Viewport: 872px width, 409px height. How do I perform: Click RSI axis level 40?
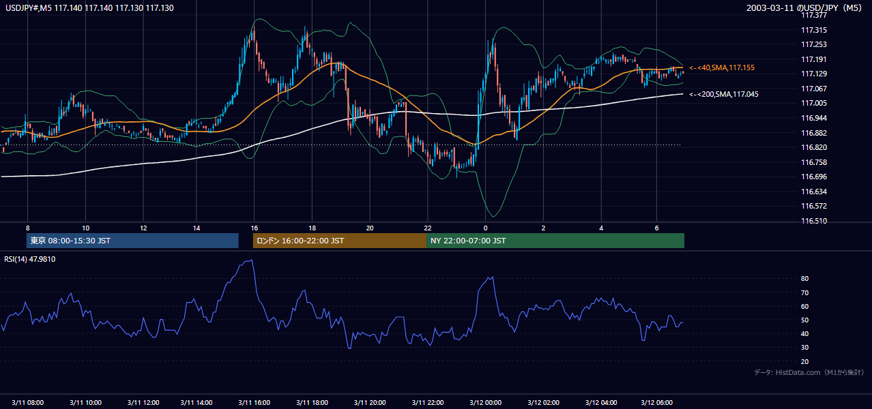(x=805, y=334)
